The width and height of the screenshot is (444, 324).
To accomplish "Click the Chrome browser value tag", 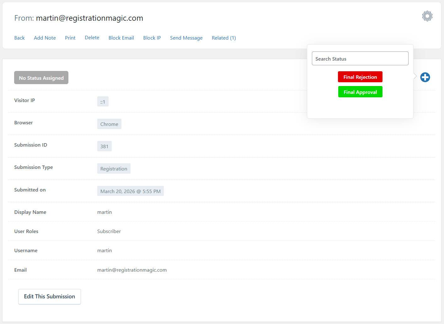I will click(109, 124).
